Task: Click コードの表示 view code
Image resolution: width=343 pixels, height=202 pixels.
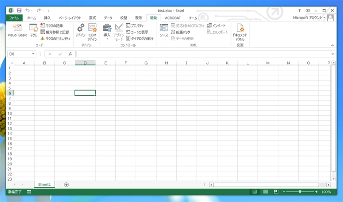Action: click(x=137, y=32)
